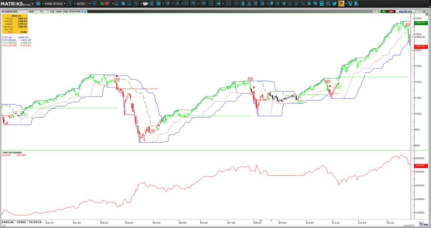Open the magnifier search icon beside XU100
The image size is (431, 228).
(x=94, y=4)
